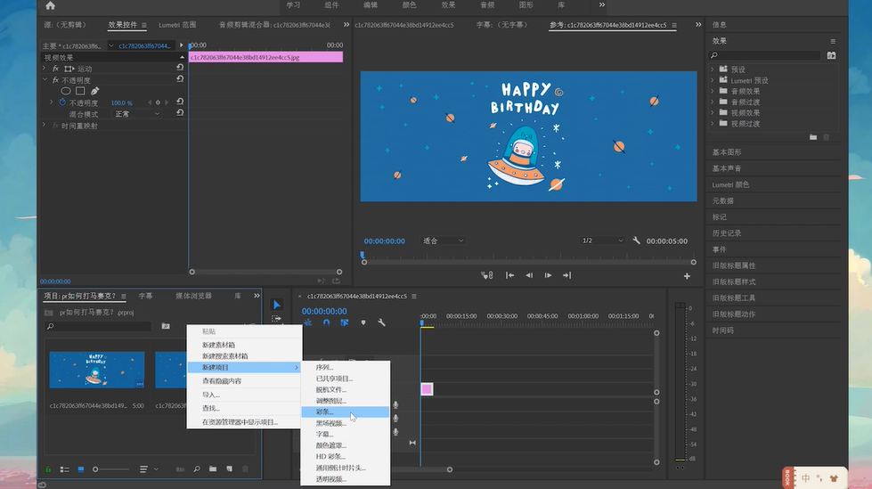Viewport: 872px width, 489px height.
Task: Adjust project thumbnail zoom slider
Action: (95, 469)
